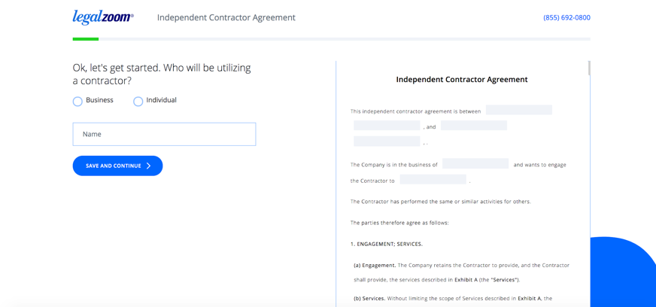Screen dimensions: 656x307
Task: Click the arrow chevron inside Save and Continue
Action: click(x=148, y=166)
